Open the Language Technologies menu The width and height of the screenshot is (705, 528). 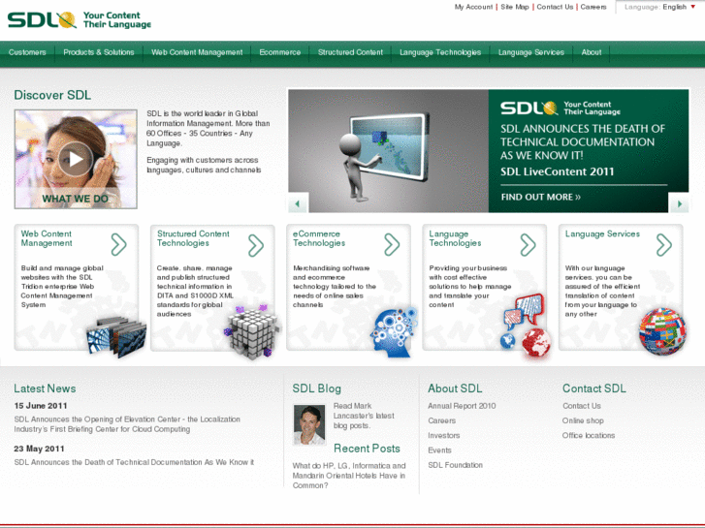point(440,52)
